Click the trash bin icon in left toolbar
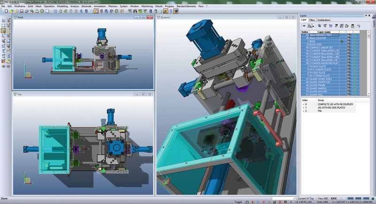The width and height of the screenshot is (376, 204). coord(3,56)
